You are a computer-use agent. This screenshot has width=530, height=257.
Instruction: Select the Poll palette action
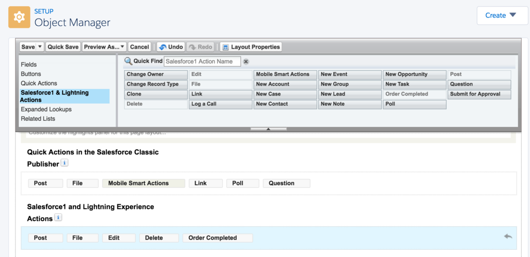(x=415, y=104)
